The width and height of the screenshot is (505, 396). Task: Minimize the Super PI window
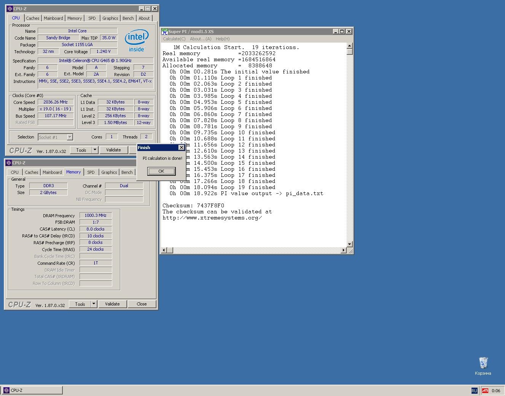click(336, 31)
